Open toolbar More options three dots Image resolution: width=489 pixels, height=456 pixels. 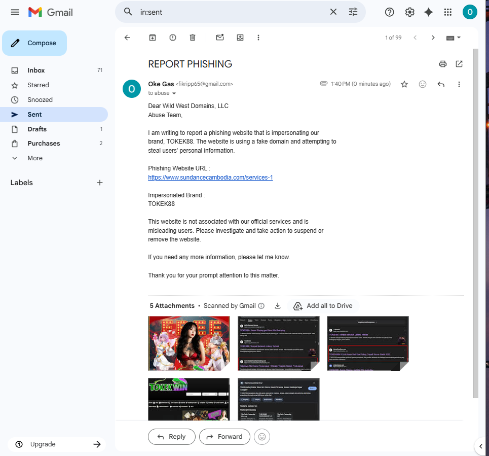coord(258,38)
